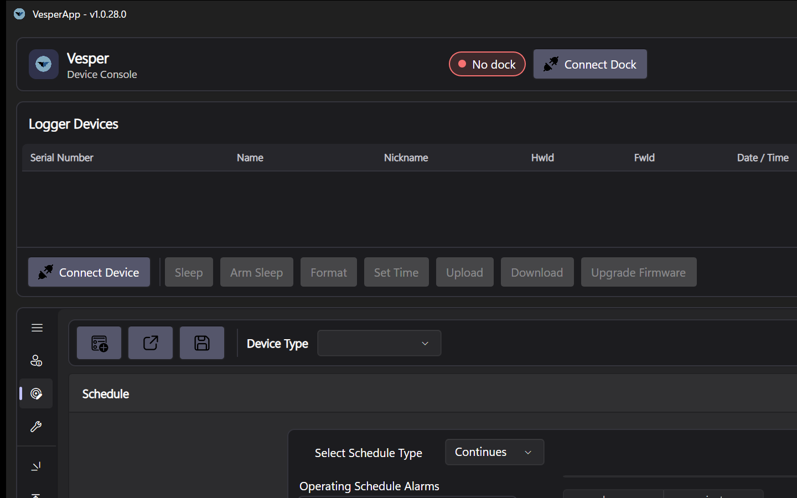Click the Format button
The width and height of the screenshot is (797, 498).
coord(329,272)
